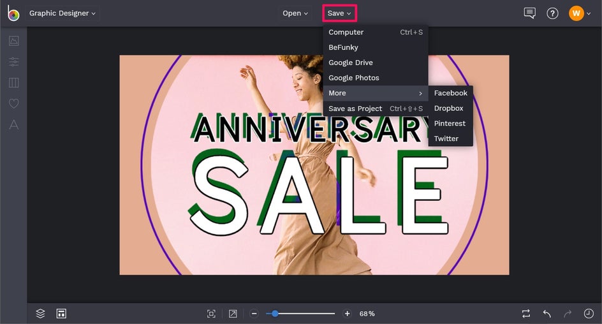Share to Twitter from submenu
The height and width of the screenshot is (324, 602).
[x=451, y=138]
